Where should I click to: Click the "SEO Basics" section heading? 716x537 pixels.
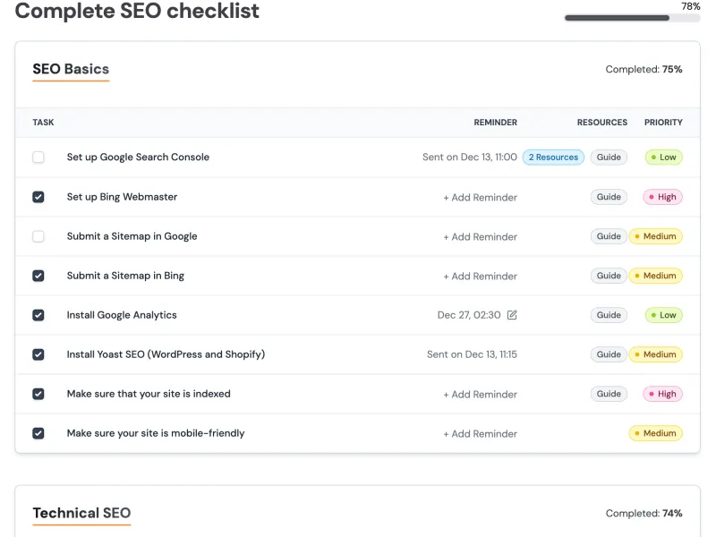tap(70, 68)
